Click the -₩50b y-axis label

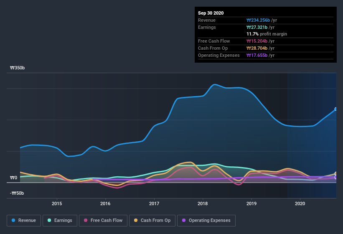click(x=17, y=193)
